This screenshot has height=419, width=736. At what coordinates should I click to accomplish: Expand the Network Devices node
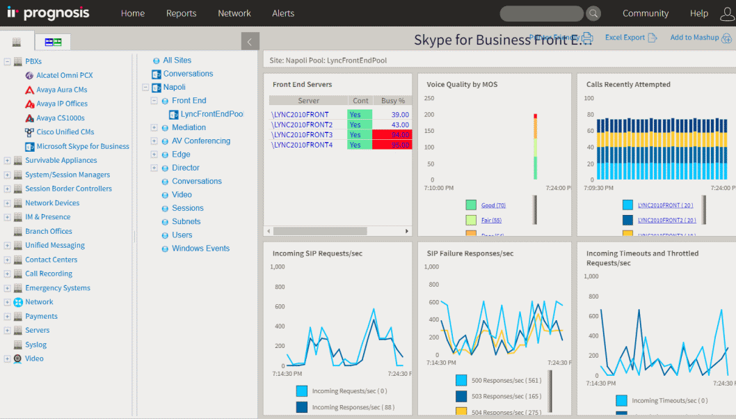[7, 203]
